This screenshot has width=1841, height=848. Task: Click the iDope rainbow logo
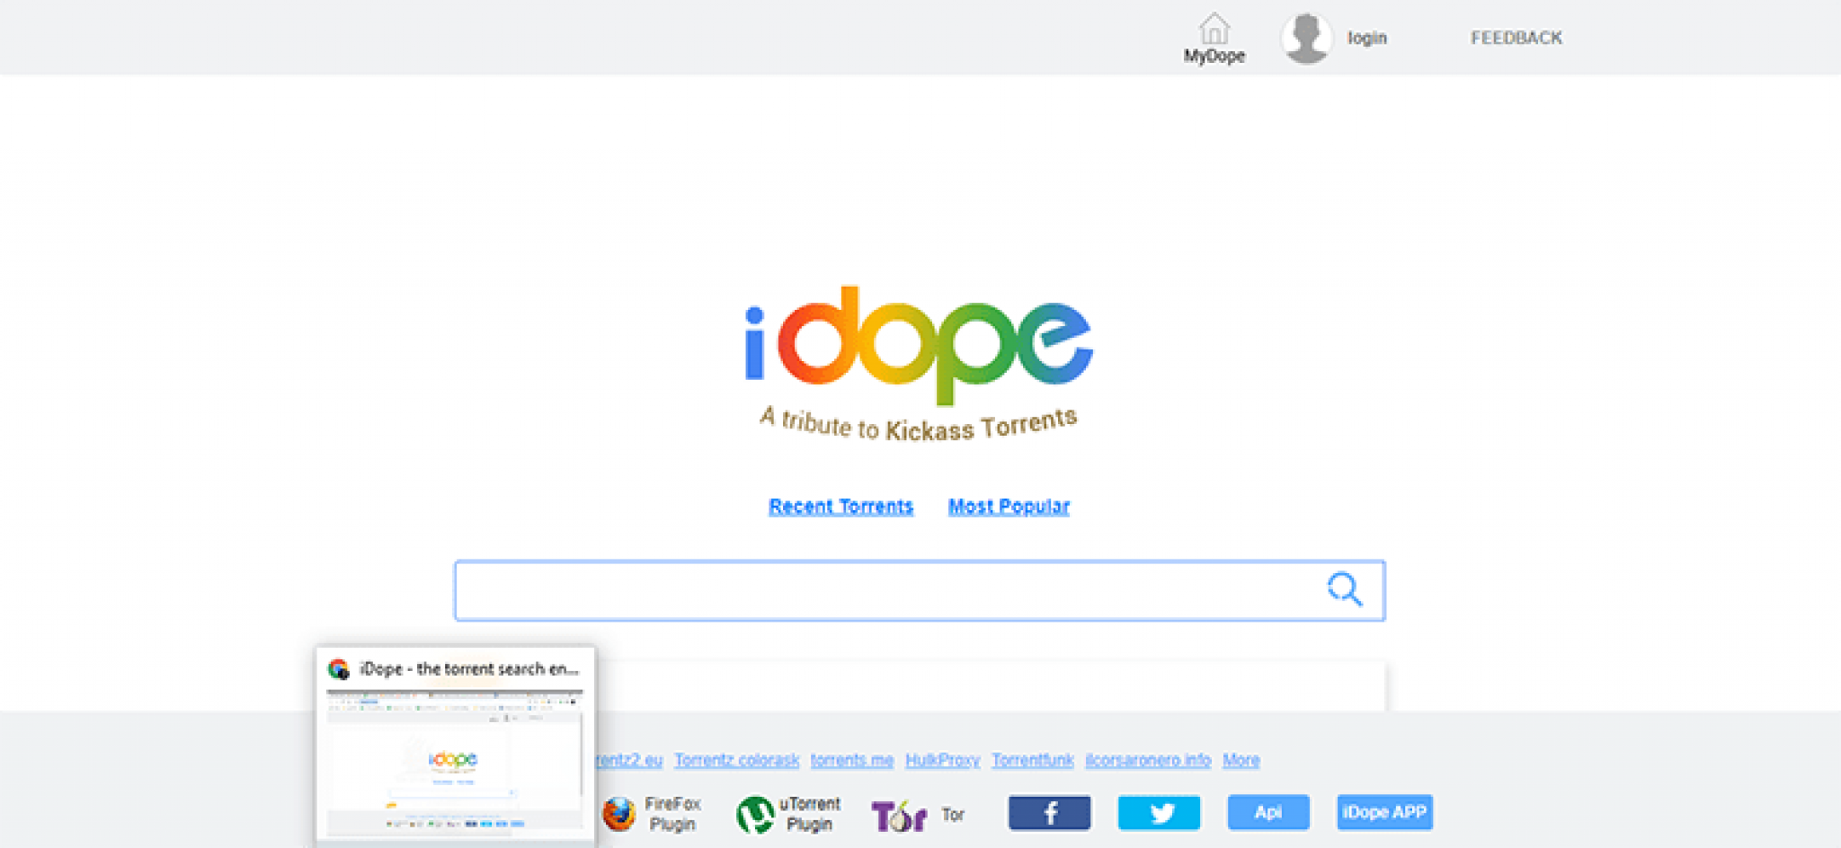point(919,346)
